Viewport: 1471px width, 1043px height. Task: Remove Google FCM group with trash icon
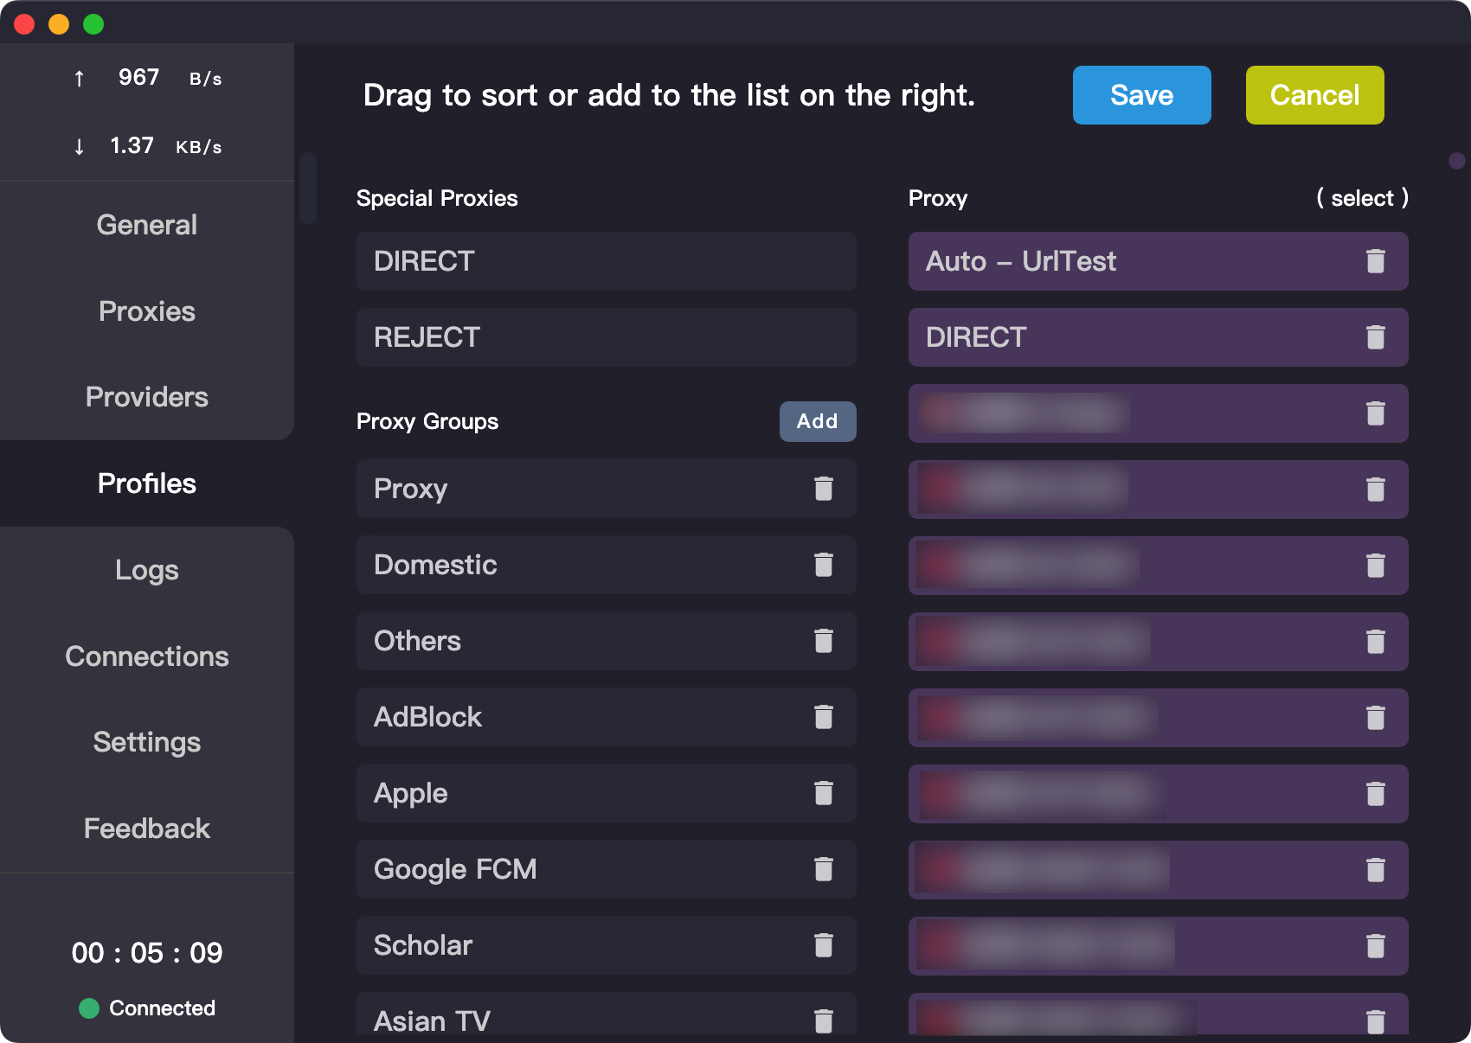point(823,869)
